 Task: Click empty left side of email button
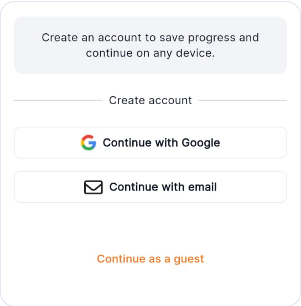(49, 187)
